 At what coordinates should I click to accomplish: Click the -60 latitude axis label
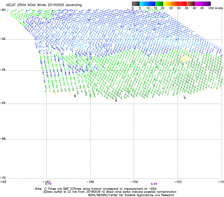[3, 10]
